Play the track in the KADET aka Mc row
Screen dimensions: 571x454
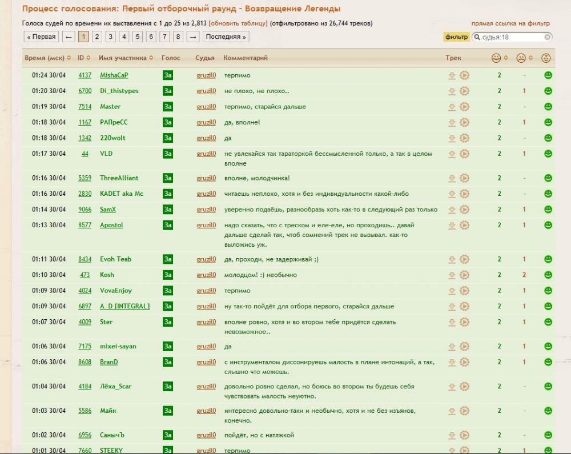[464, 194]
